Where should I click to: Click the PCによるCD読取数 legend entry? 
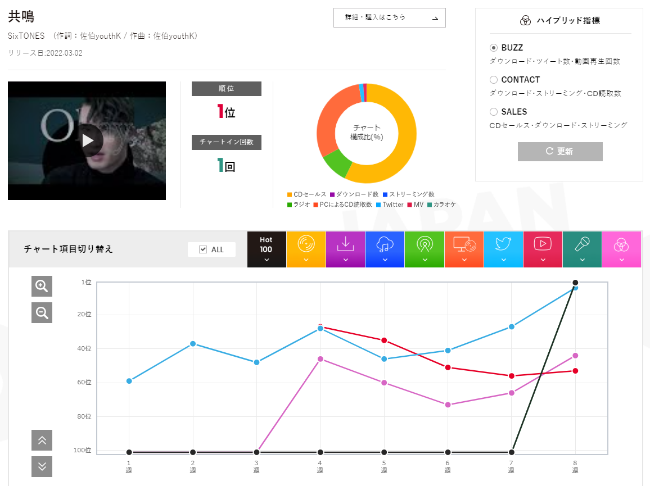(343, 205)
